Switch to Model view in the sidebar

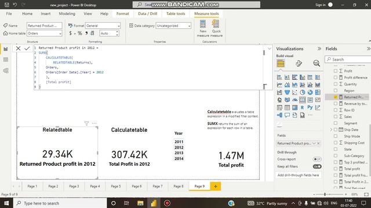point(6,70)
